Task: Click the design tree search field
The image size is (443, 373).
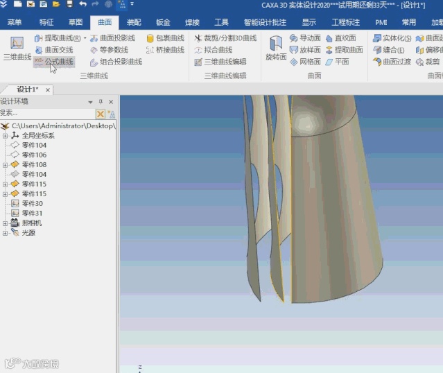Action: tap(47, 114)
